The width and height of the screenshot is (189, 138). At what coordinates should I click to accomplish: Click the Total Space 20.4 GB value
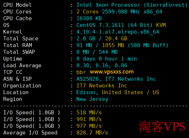pos(116,39)
